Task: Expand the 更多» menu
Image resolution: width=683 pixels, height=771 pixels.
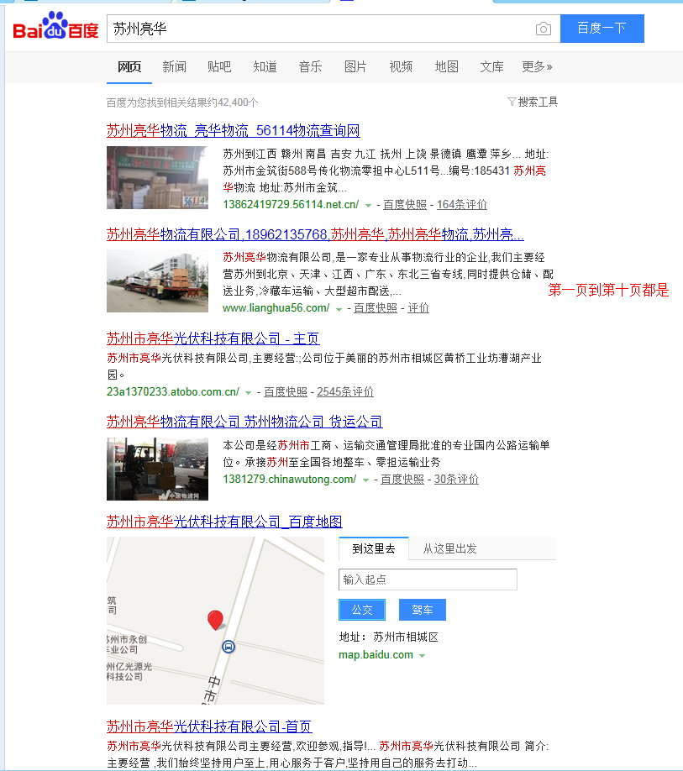Action: point(537,67)
